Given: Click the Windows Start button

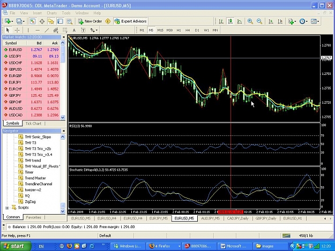Looking at the screenshot, I should [15, 246].
